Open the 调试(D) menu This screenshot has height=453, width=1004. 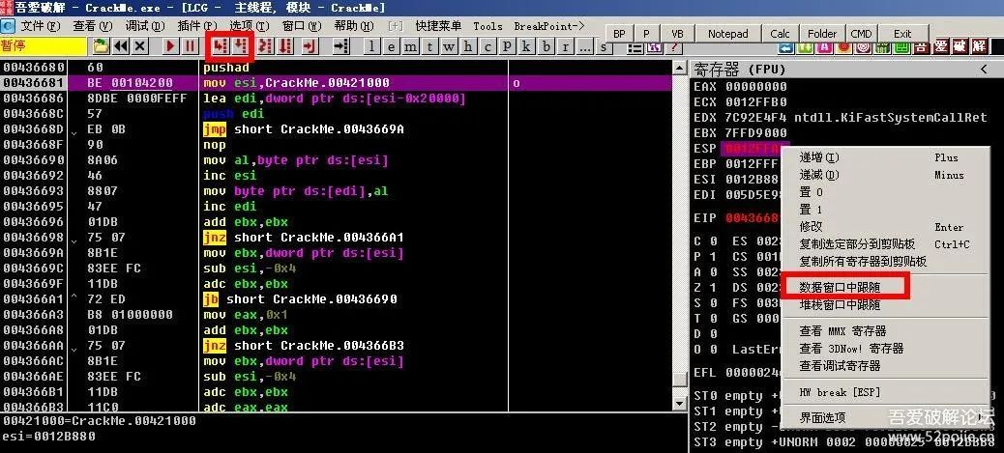(145, 25)
